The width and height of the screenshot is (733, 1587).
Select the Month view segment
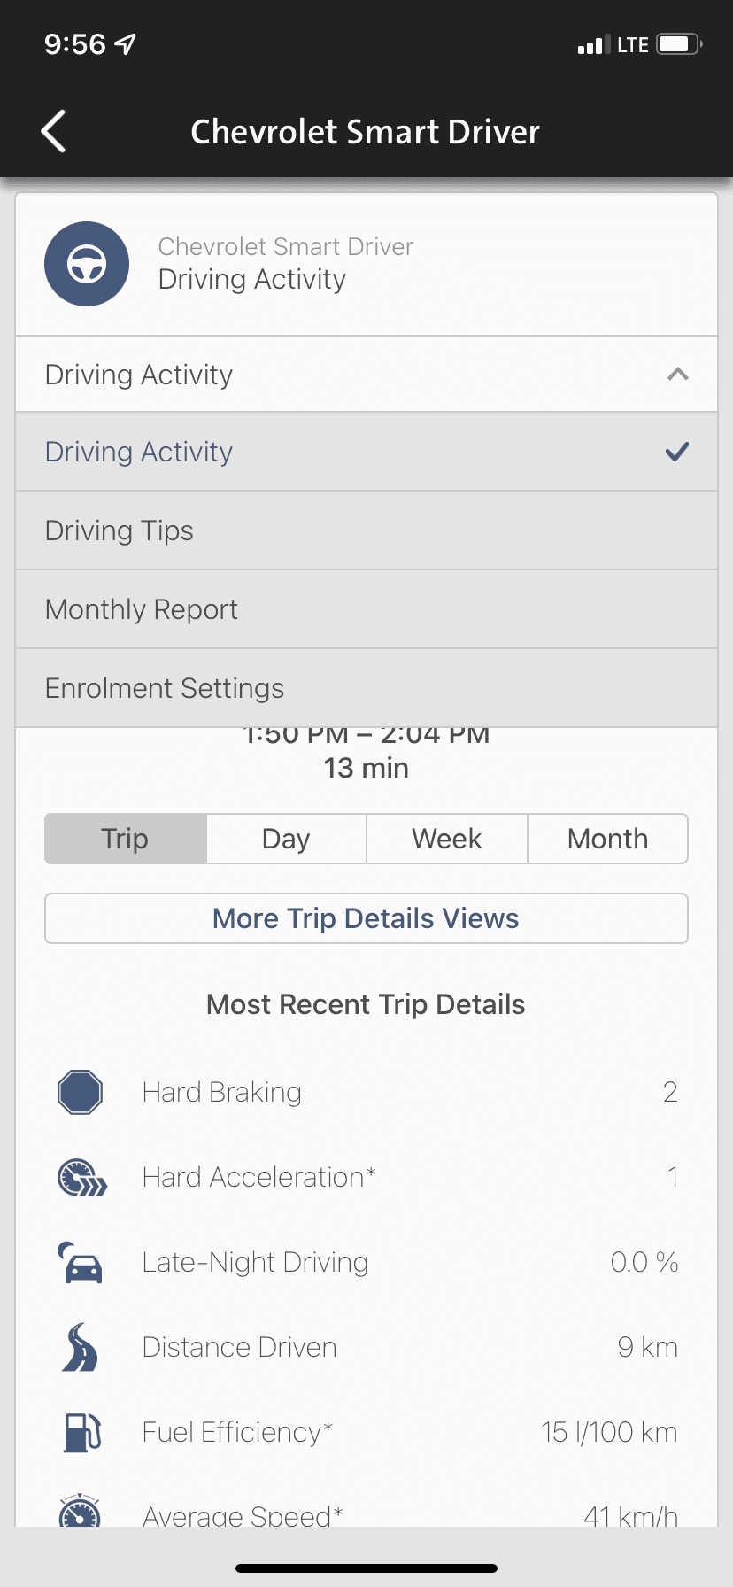[x=607, y=839]
